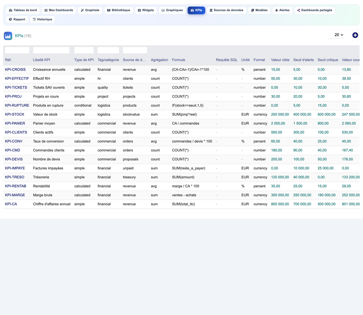Open the Rapport tab
The width and height of the screenshot is (363, 315).
[17, 19]
